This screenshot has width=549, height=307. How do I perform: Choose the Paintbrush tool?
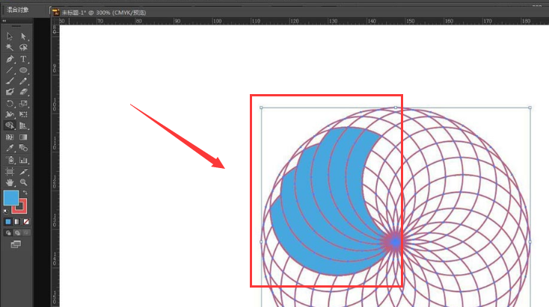pyautogui.click(x=10, y=81)
